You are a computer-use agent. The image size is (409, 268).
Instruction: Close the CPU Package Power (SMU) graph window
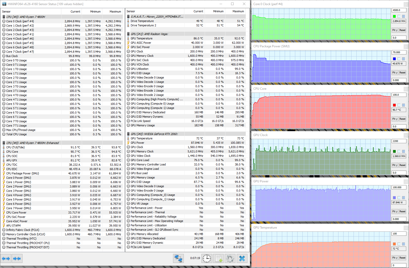tap(406, 47)
